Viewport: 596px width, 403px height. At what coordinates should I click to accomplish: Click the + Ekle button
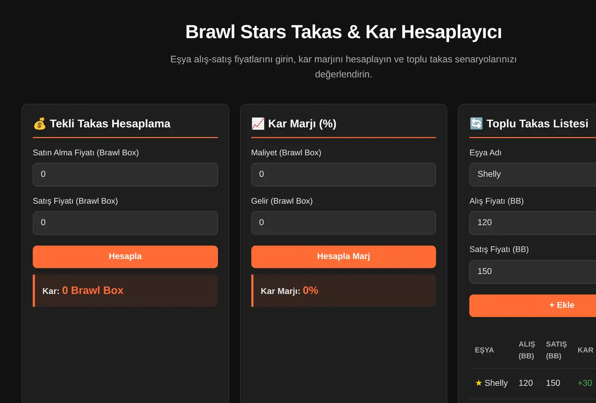(532, 305)
